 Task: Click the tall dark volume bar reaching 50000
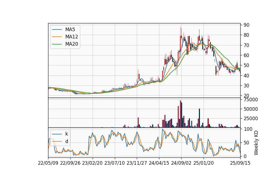pyautogui.click(x=199, y=118)
